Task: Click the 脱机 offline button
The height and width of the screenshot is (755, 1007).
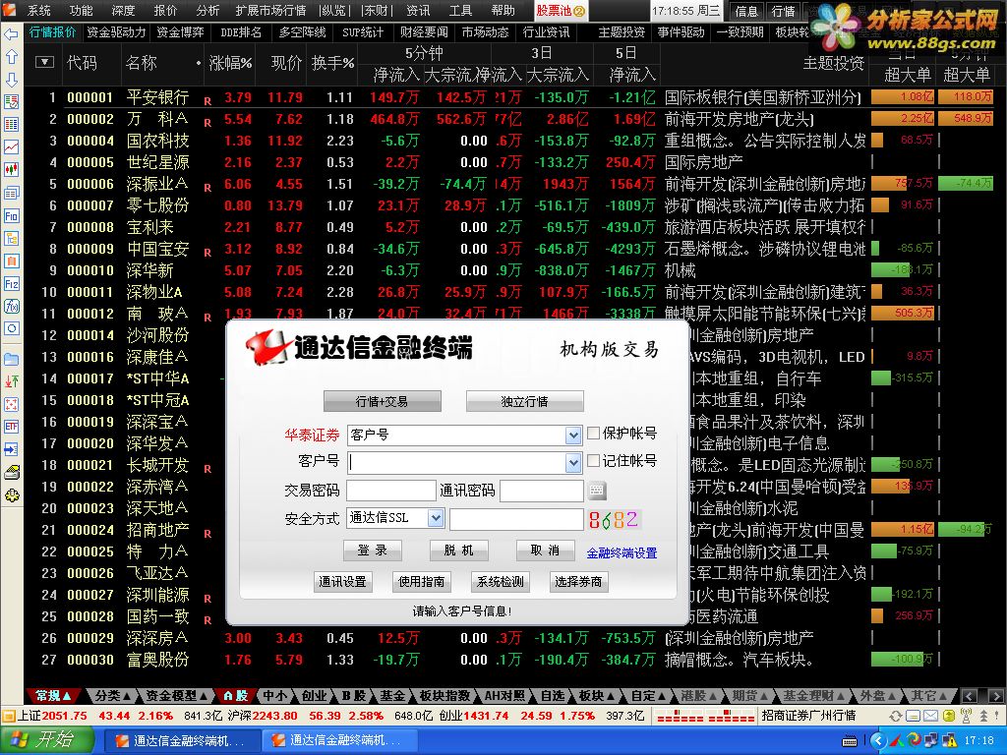Action: [x=459, y=551]
